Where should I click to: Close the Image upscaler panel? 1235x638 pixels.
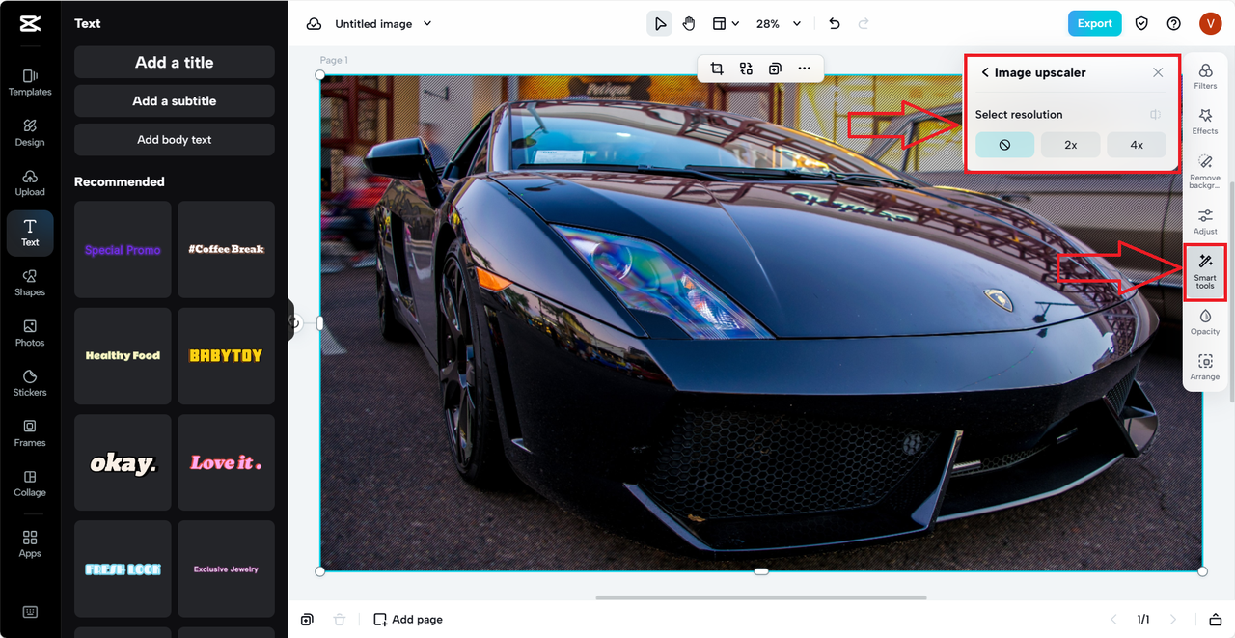(1158, 72)
